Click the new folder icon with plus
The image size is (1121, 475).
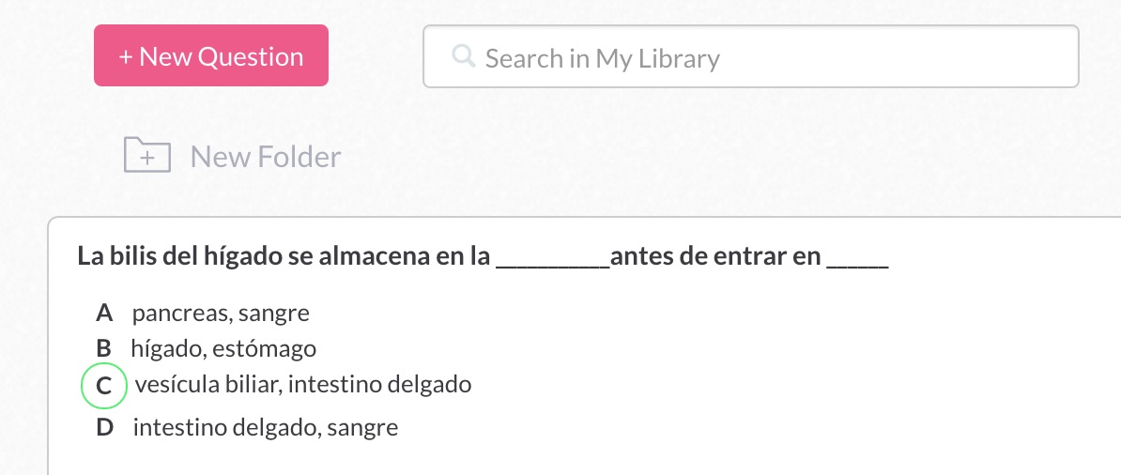point(147,155)
